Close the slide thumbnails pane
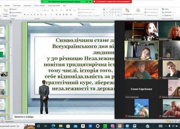The width and height of the screenshot is (180, 129). tap(11, 22)
